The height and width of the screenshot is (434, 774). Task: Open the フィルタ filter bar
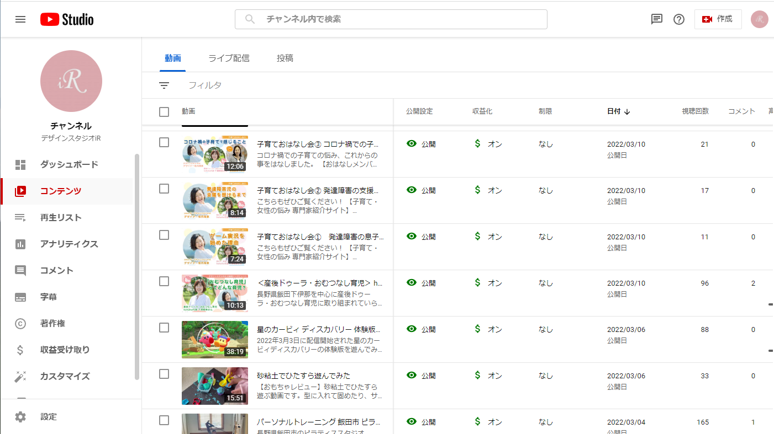pyautogui.click(x=206, y=85)
